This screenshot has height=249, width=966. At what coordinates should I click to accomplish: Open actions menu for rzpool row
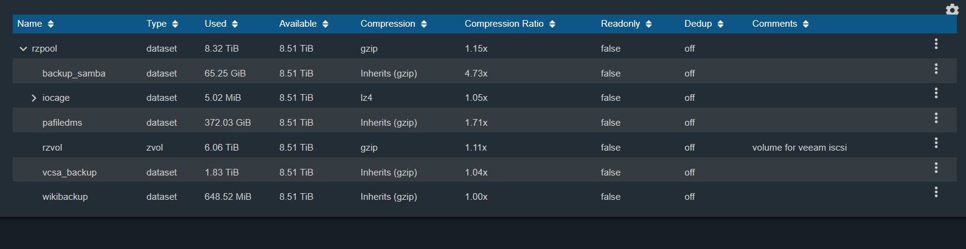(x=936, y=44)
